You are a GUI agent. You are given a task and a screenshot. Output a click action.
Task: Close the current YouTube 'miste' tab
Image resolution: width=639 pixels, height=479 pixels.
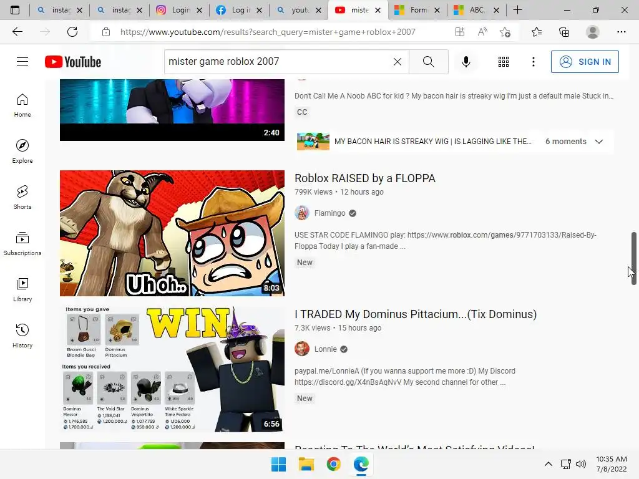(378, 10)
